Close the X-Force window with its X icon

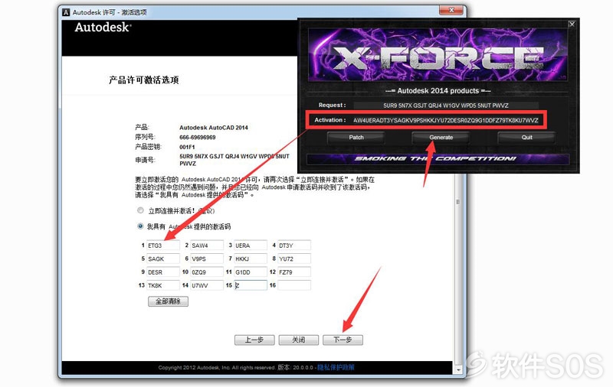[572, 24]
